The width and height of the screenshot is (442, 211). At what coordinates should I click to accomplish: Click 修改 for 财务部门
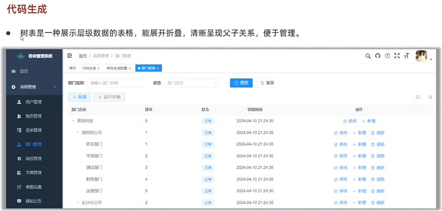point(341,179)
